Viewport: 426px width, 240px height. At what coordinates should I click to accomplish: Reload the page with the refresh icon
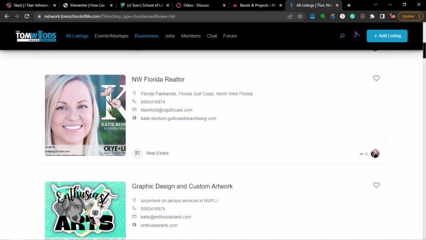pos(27,16)
